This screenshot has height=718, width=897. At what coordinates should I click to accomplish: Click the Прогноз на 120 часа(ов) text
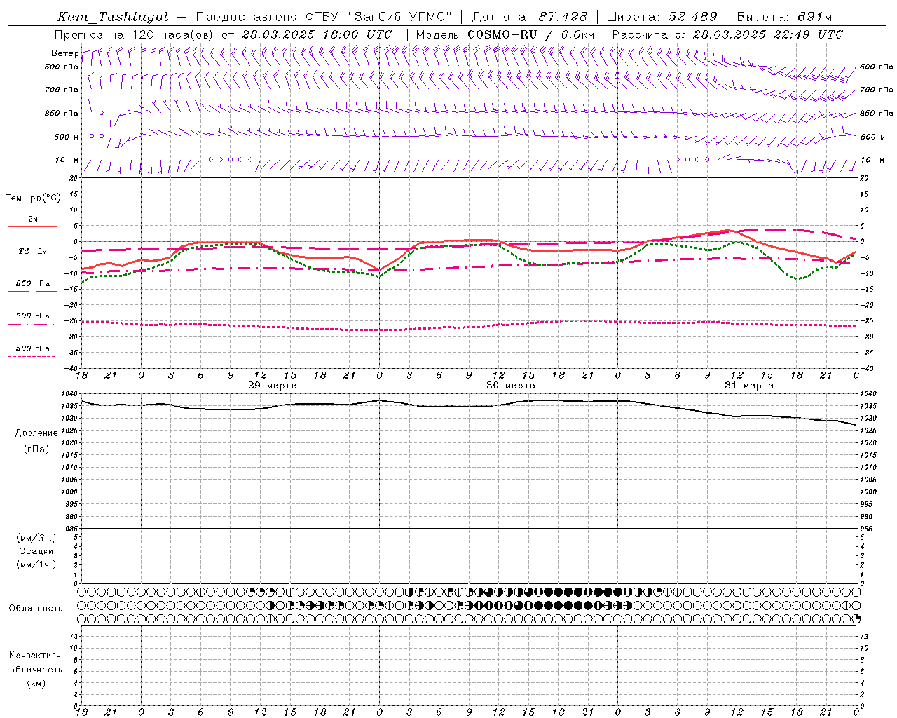pyautogui.click(x=135, y=34)
